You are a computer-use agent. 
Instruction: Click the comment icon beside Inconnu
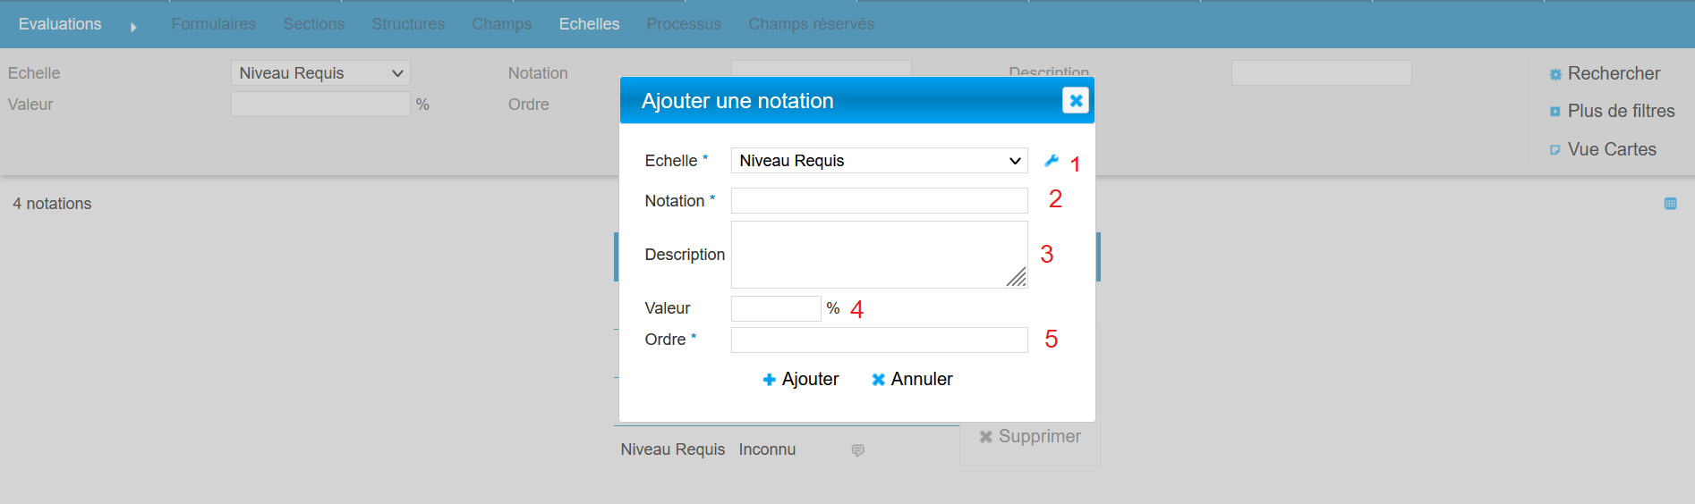(857, 450)
